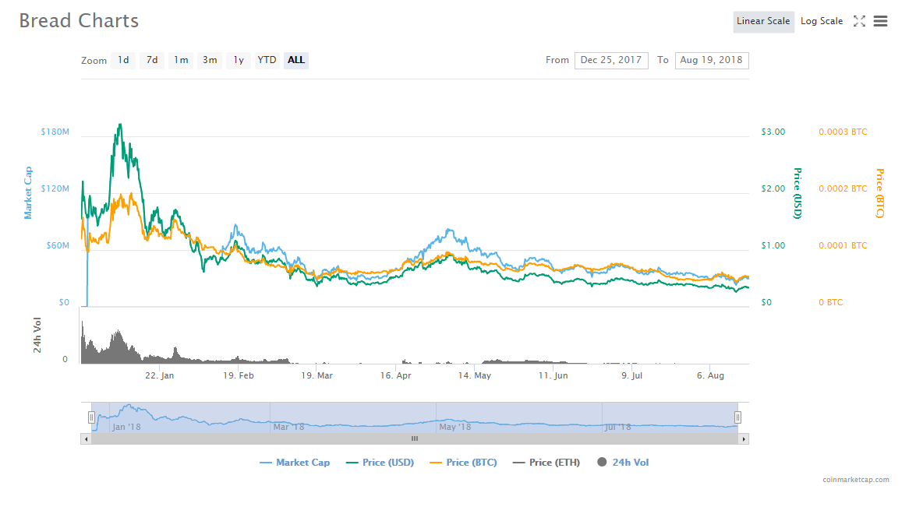
Task: Click the navigator scroll right arrow
Action: pos(744,438)
